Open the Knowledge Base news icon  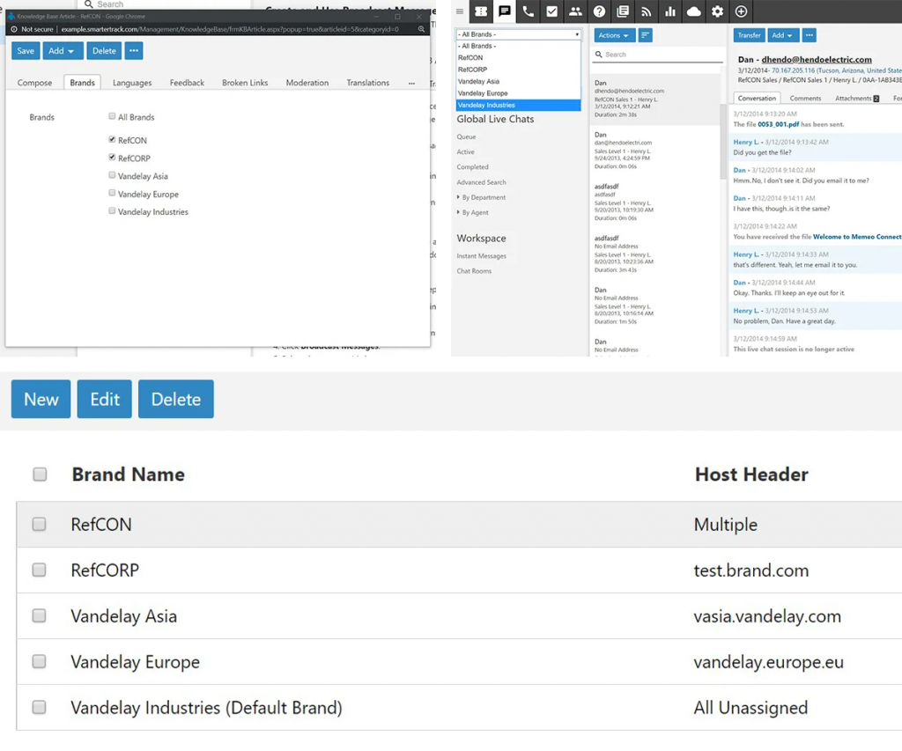623,11
